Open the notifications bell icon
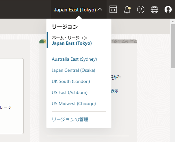The image size is (175, 142). tap(127, 9)
